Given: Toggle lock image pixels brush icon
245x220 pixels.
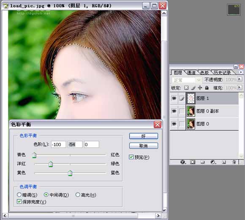Looking at the screenshot, I should point(193,88).
